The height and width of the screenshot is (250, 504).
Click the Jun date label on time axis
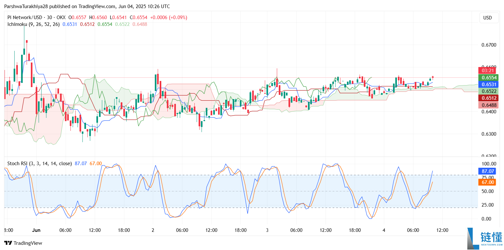tap(36, 230)
